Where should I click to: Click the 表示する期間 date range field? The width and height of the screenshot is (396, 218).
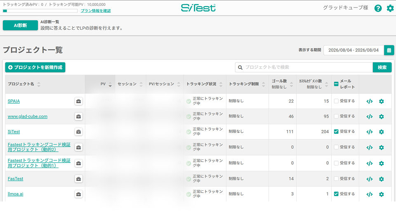(354, 50)
